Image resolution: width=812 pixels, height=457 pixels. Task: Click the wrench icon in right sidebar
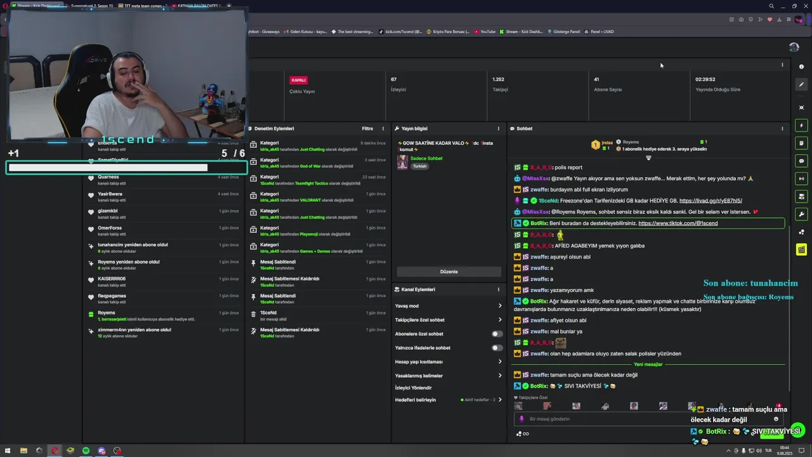[x=802, y=214]
